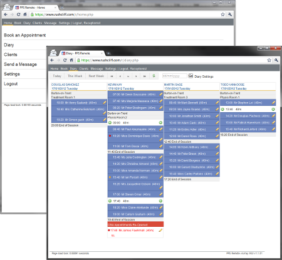The image size is (282, 260).
Task: Click the Go button beside date field
Action: [x=191, y=76]
